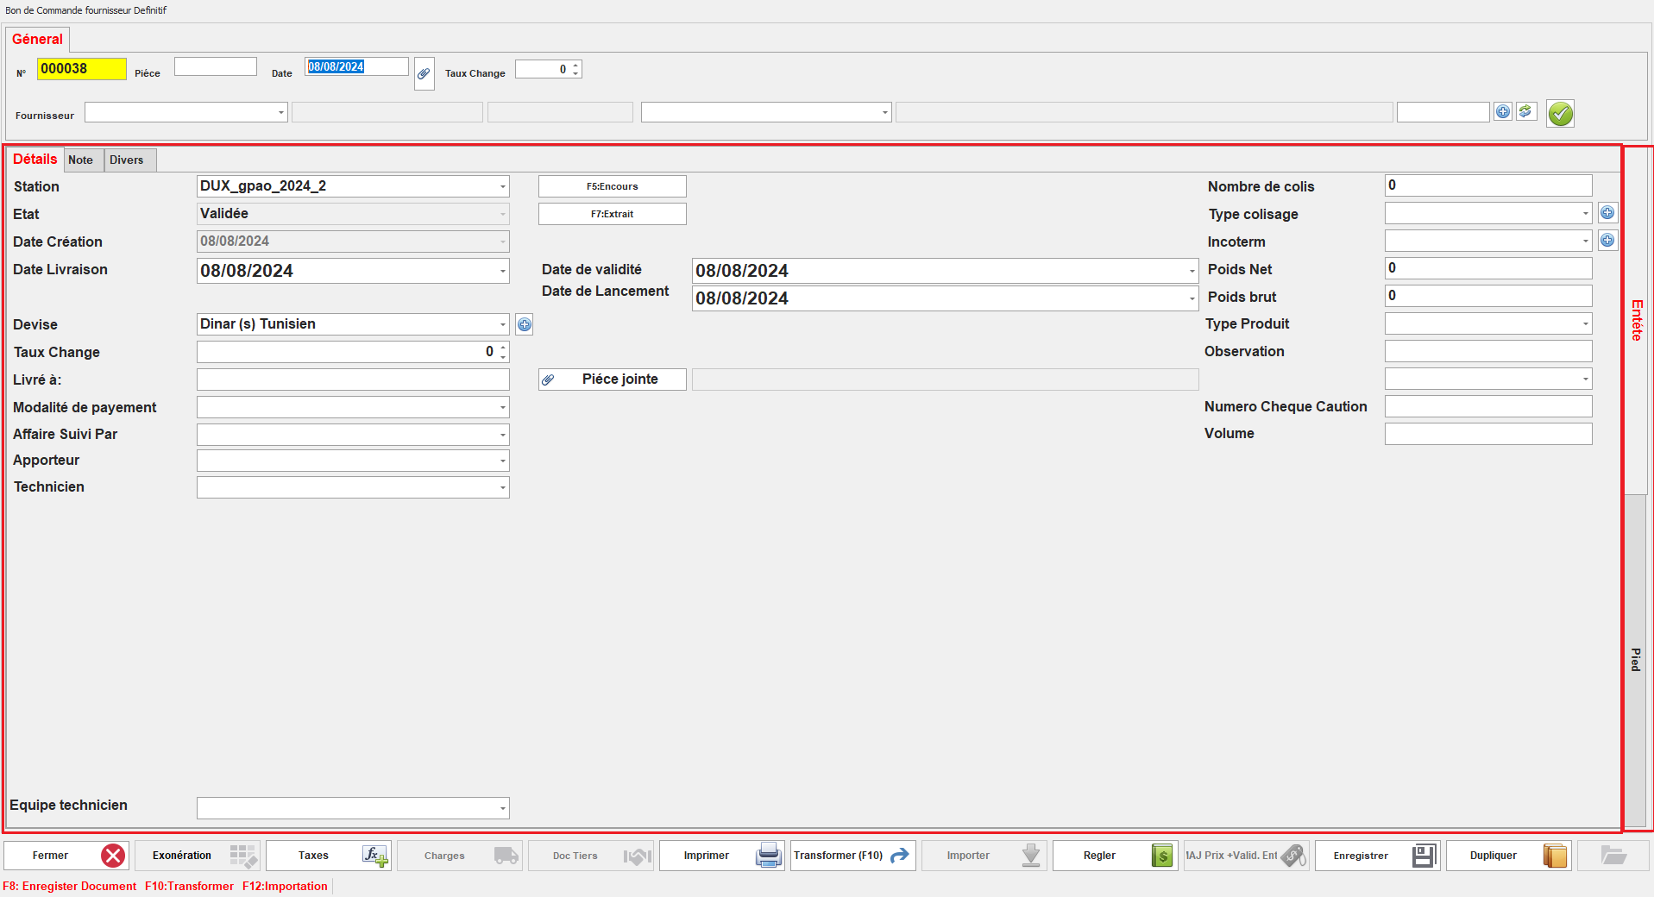Image resolution: width=1654 pixels, height=897 pixels.
Task: Click the green checkmark validate icon
Action: [x=1560, y=113]
